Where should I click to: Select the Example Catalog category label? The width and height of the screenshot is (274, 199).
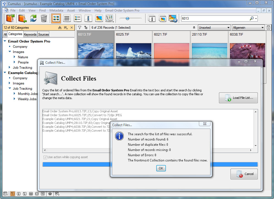(x=23, y=73)
